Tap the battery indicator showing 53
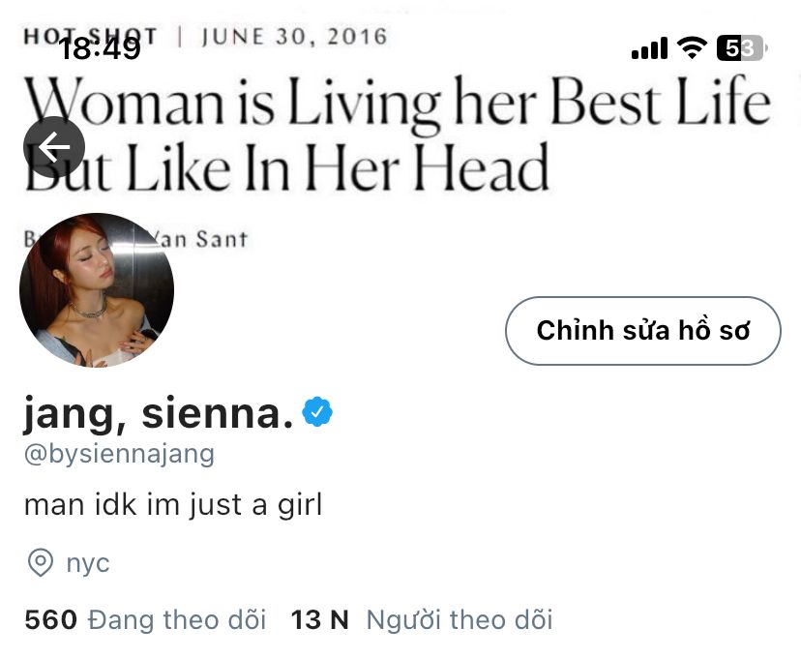This screenshot has height=658, width=801. pos(742,48)
